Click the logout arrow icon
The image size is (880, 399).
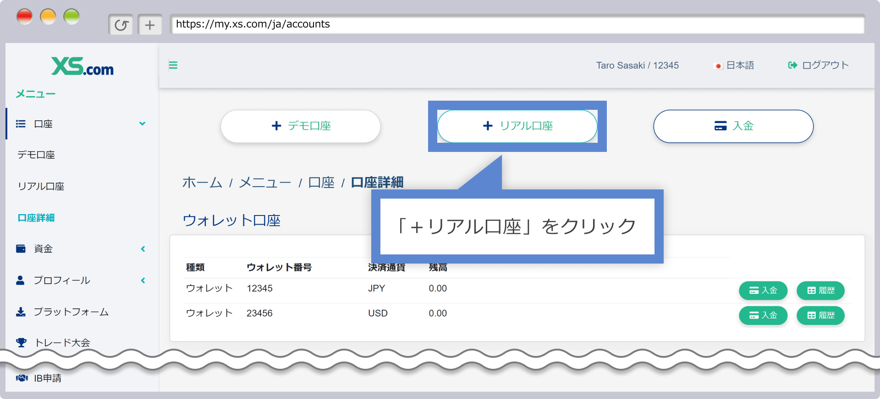tap(792, 65)
